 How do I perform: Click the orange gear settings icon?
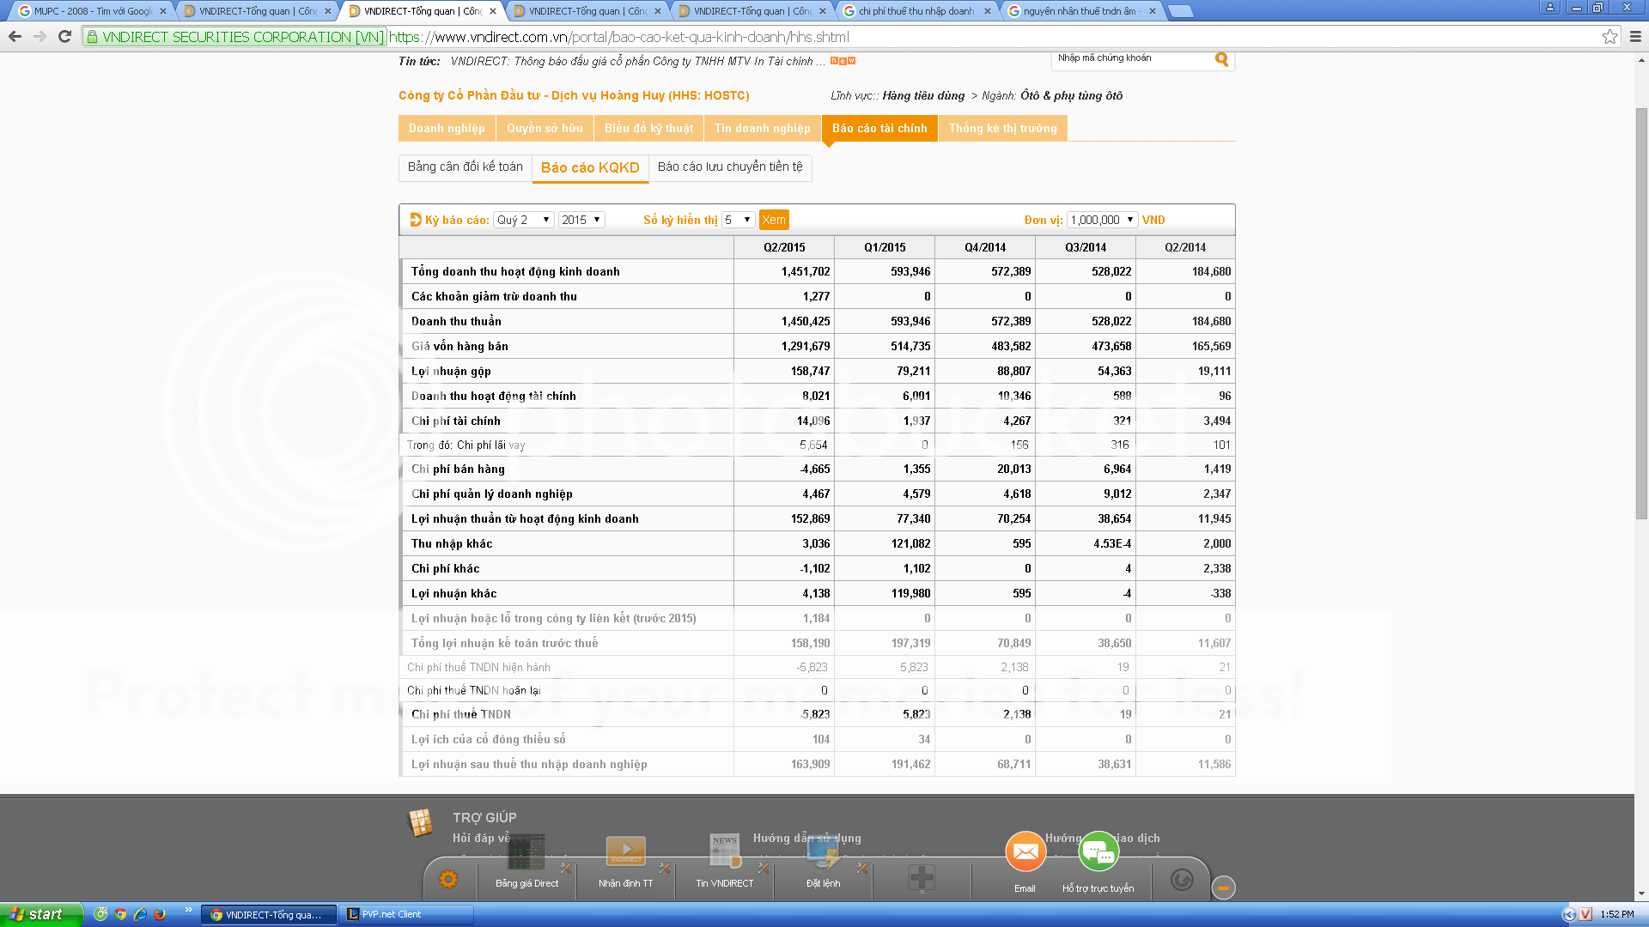pyautogui.click(x=448, y=879)
